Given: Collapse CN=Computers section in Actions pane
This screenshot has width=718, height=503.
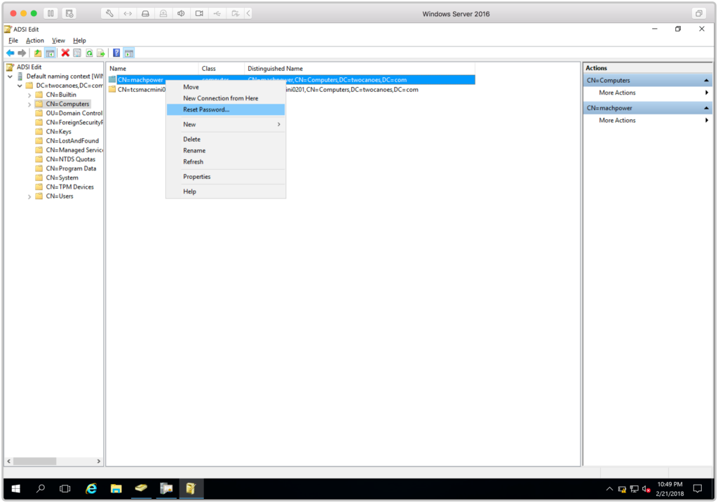Looking at the screenshot, I should click(x=706, y=81).
